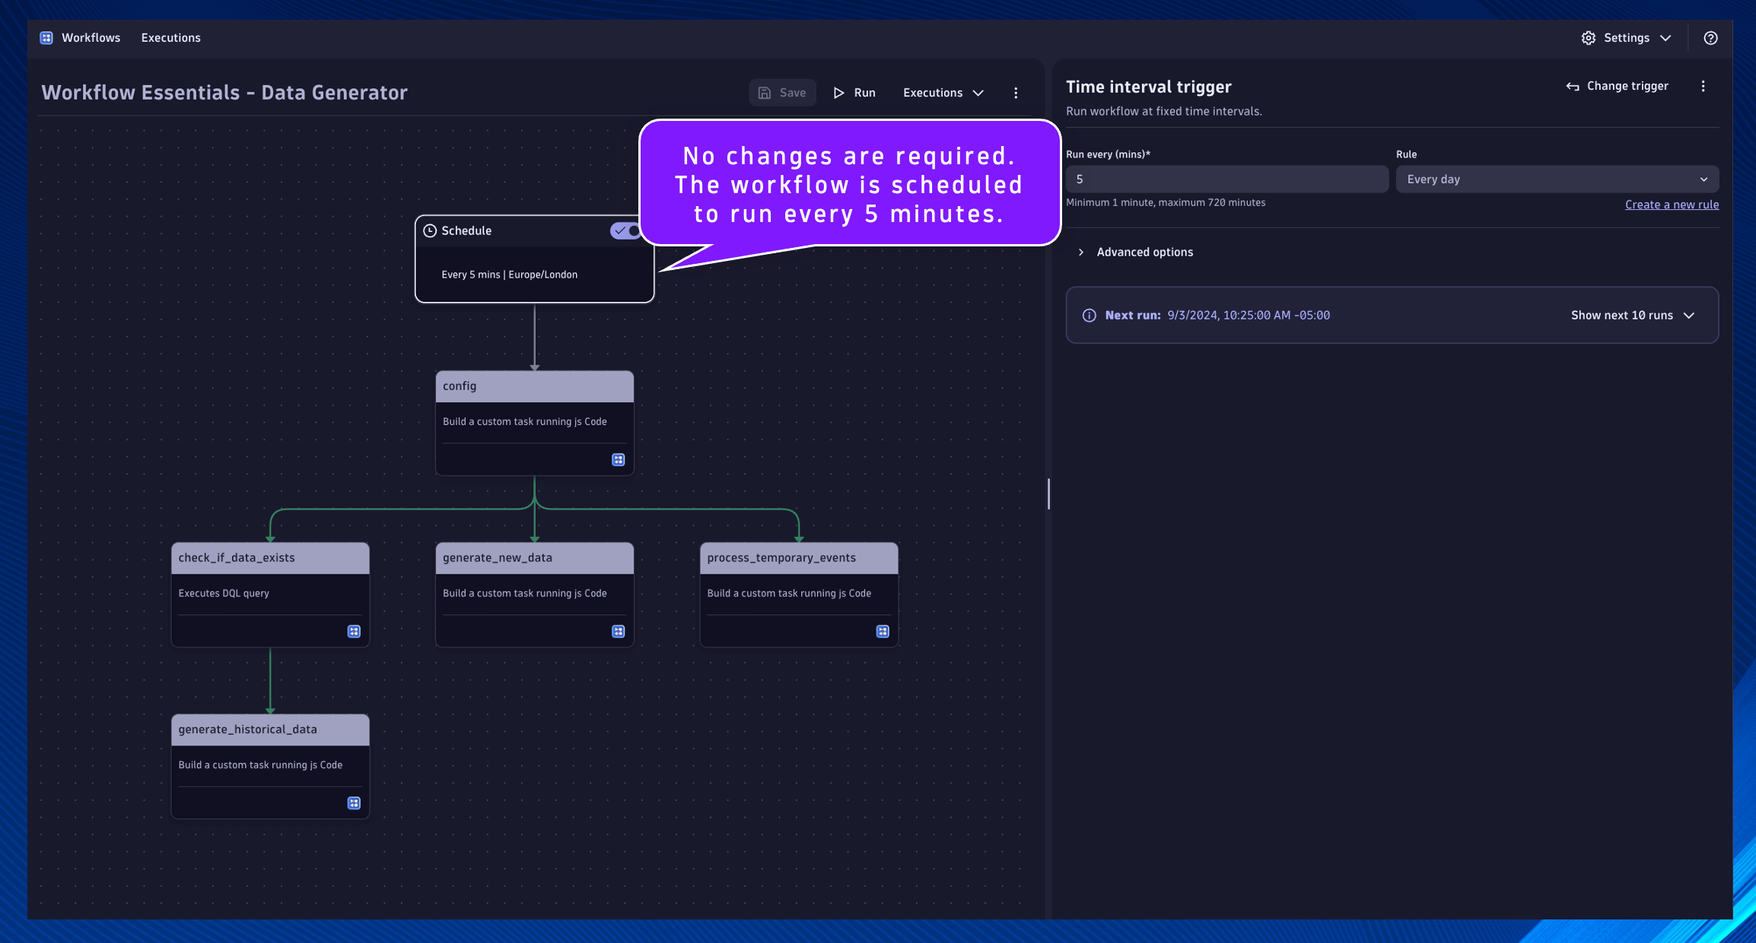Click the process_temporary_events action icon
Screen dimensions: 1756x943
click(x=883, y=631)
